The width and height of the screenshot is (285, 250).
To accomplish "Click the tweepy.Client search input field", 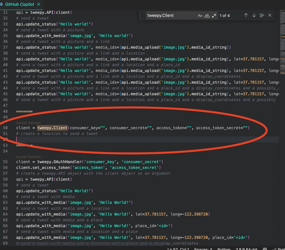I will [x=171, y=16].
